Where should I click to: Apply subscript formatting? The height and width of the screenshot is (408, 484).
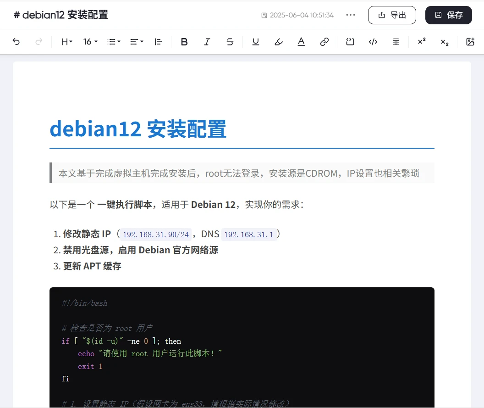(445, 42)
